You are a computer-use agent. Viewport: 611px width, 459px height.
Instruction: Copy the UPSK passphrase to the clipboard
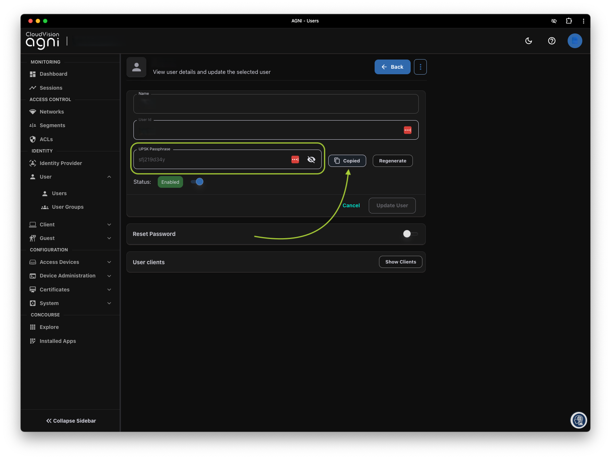347,161
